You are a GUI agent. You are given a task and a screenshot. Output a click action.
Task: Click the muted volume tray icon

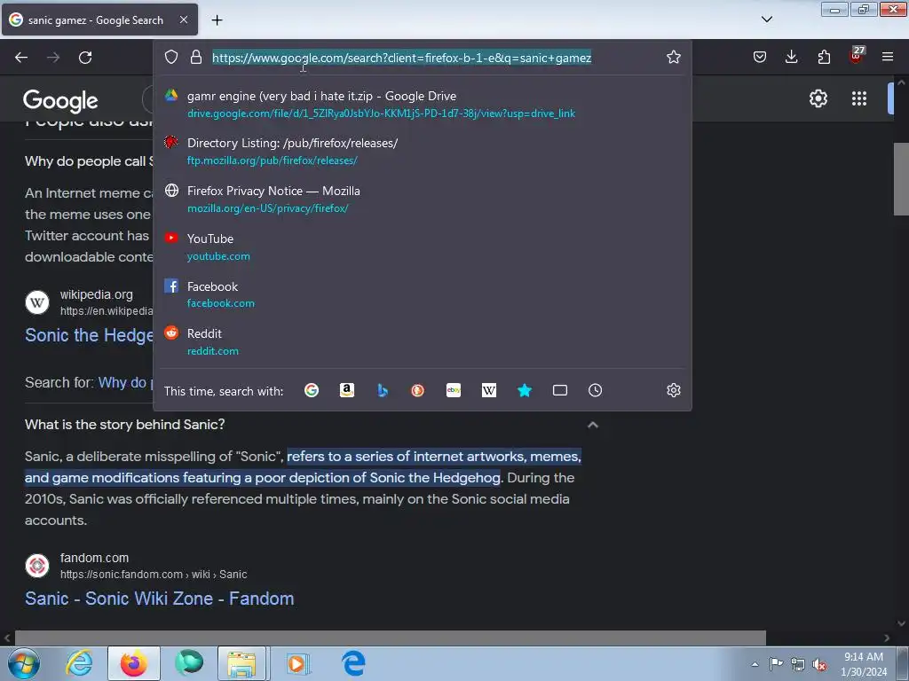[819, 665]
